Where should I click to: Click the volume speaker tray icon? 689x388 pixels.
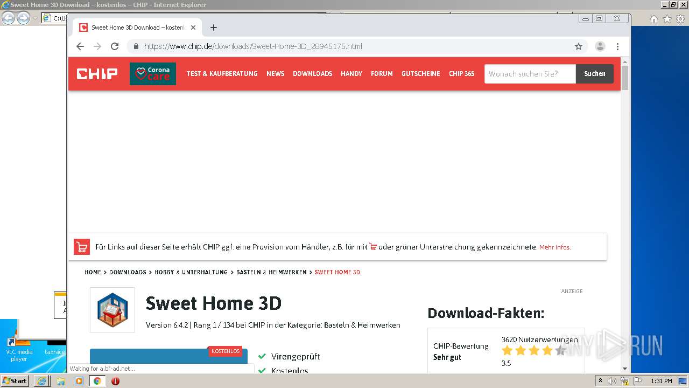point(612,381)
